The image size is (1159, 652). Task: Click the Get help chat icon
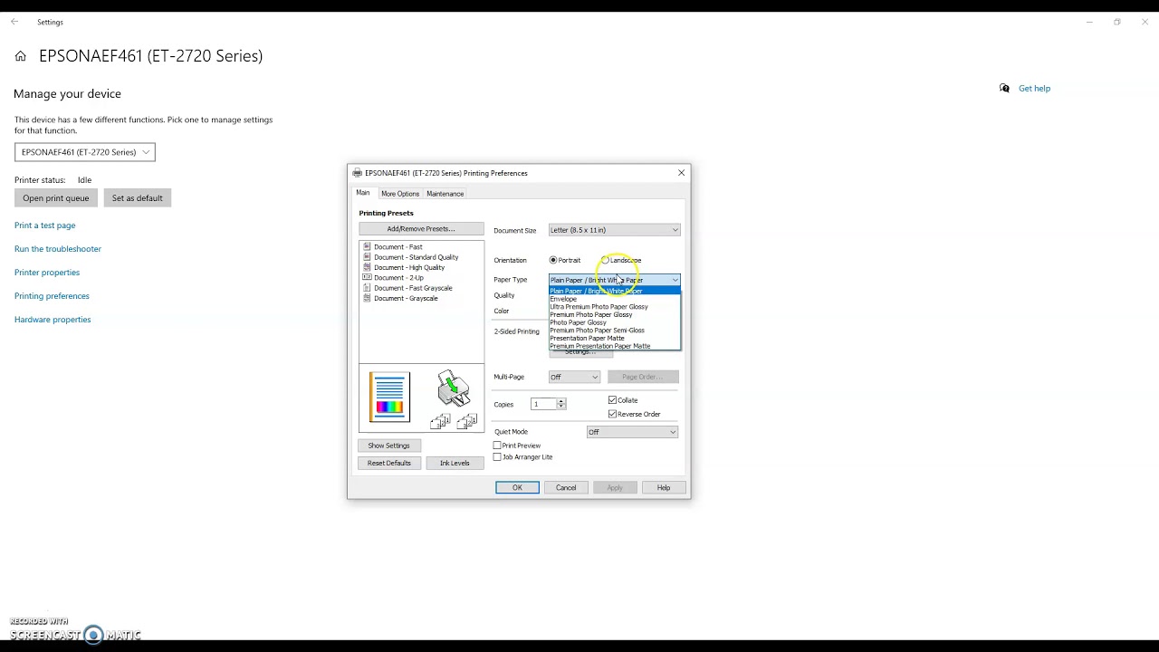(1004, 88)
